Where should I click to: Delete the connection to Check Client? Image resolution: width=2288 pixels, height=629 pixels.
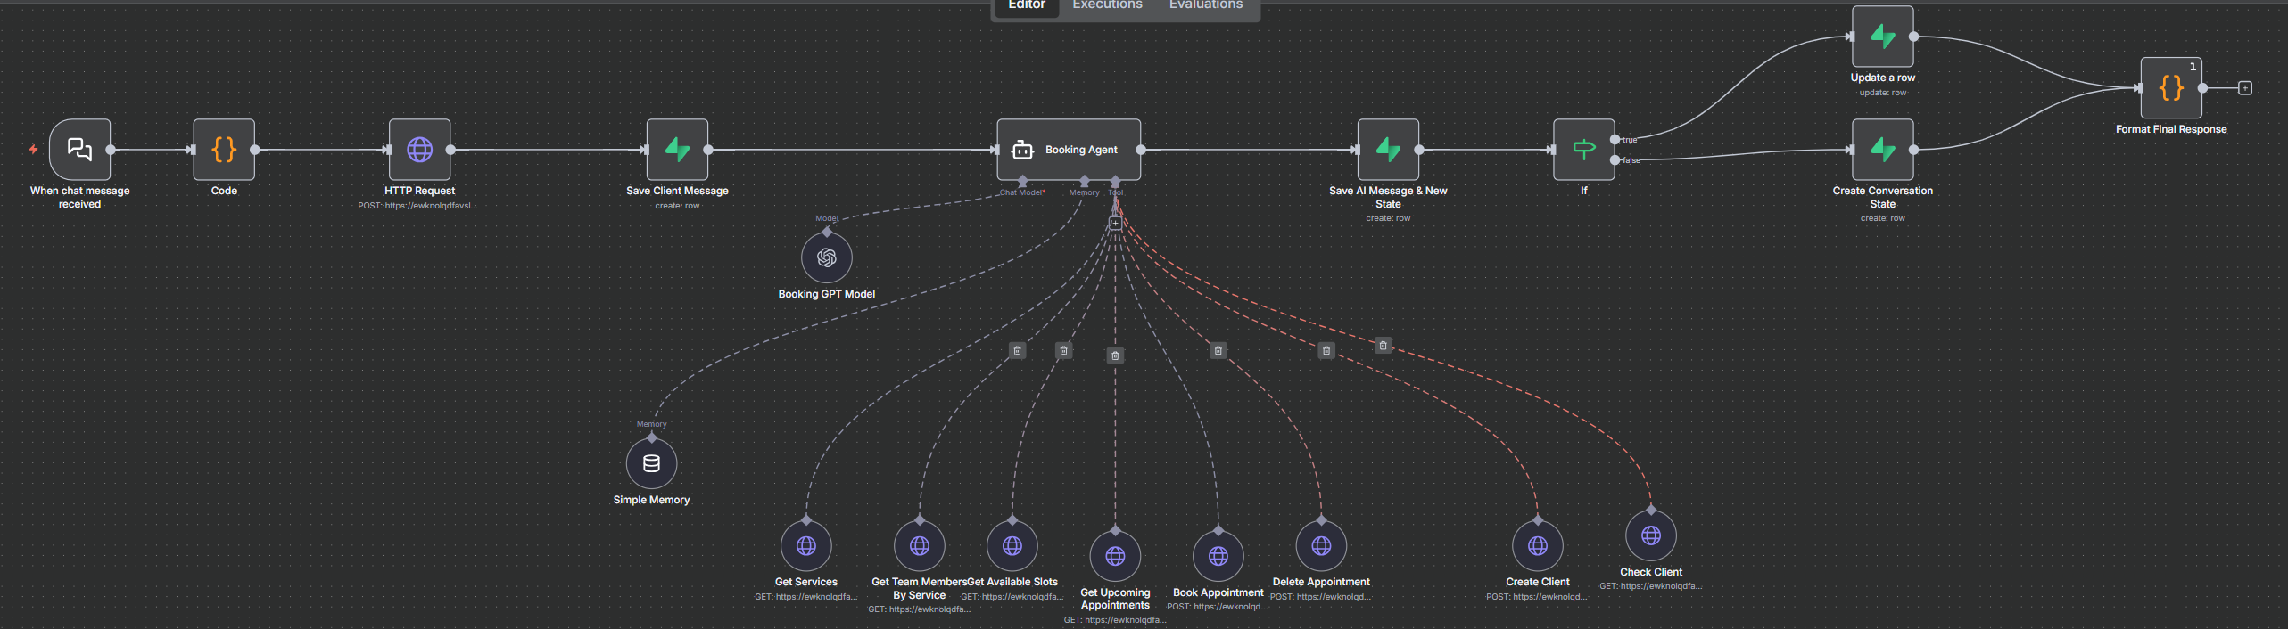tap(1383, 346)
